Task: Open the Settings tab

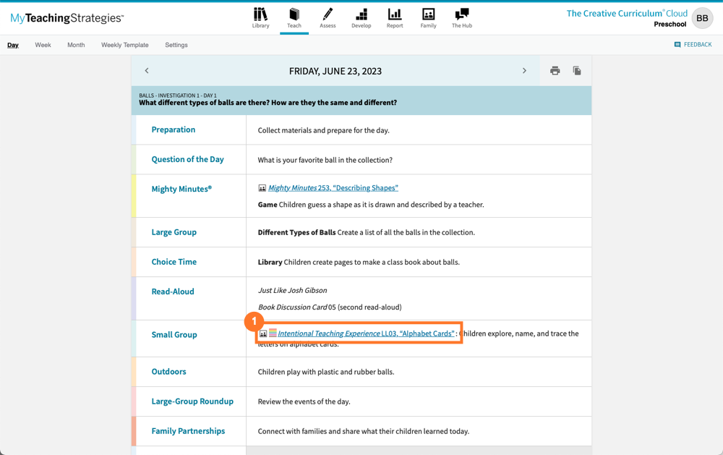Action: click(x=176, y=44)
